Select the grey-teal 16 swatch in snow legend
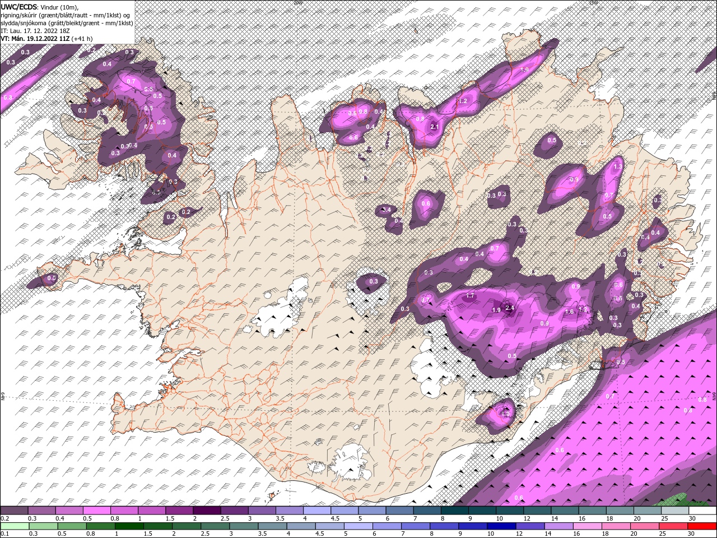717x538 pixels. tap(592, 510)
